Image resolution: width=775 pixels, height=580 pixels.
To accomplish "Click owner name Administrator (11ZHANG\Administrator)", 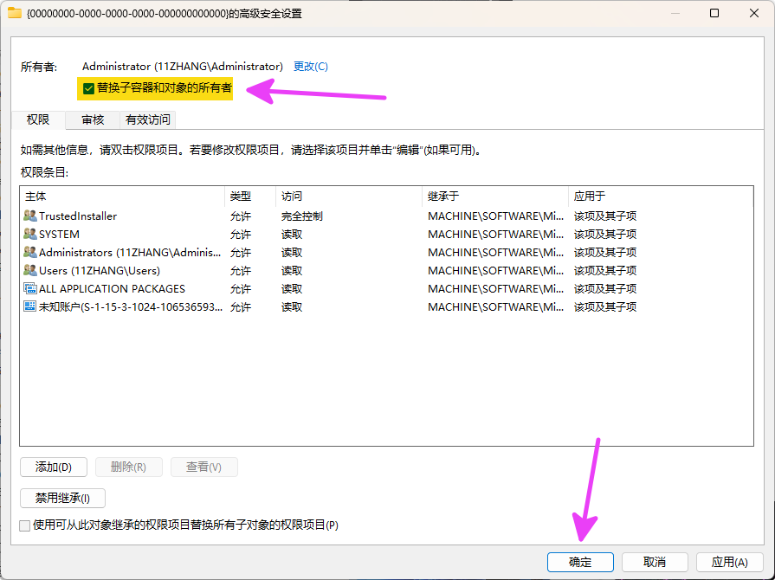I will click(183, 66).
